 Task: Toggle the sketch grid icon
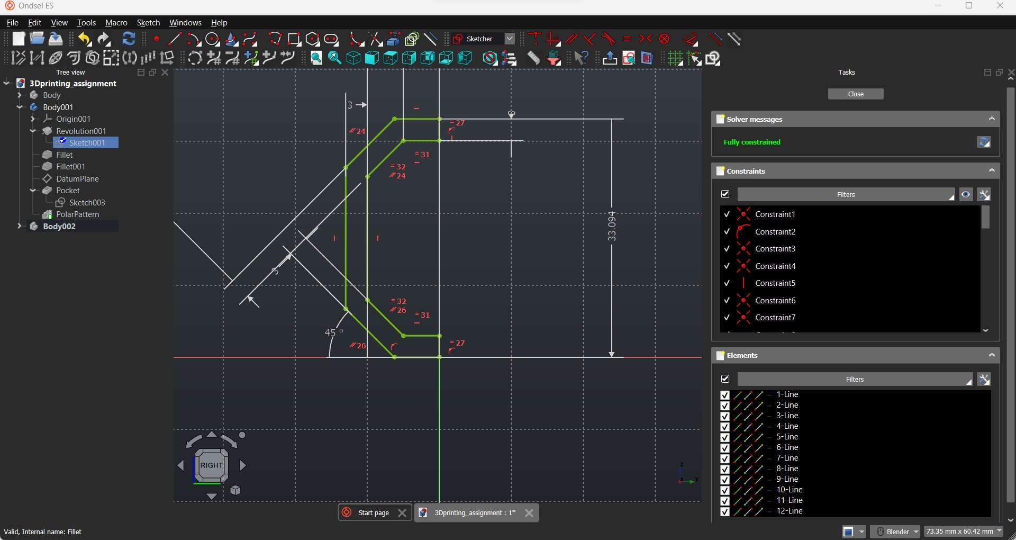click(x=675, y=58)
